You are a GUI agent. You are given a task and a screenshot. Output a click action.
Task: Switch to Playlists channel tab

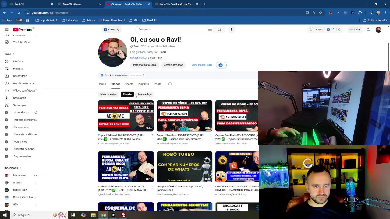(143, 84)
